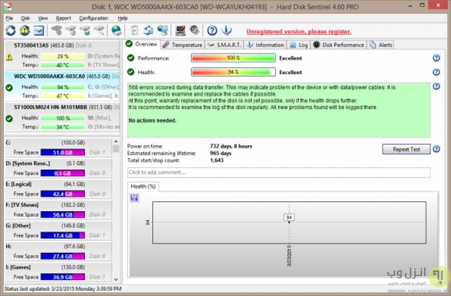Switch to the Temperature tab
Image resolution: width=451 pixels, height=296 pixels.
click(x=182, y=45)
